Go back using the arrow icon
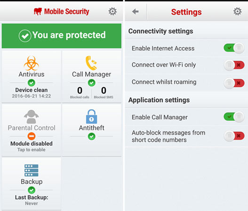 tap(136, 12)
